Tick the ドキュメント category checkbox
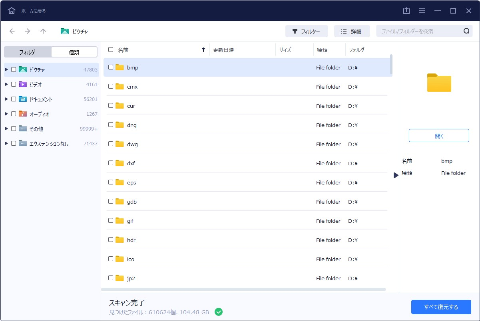This screenshot has height=321, width=480. [x=14, y=99]
